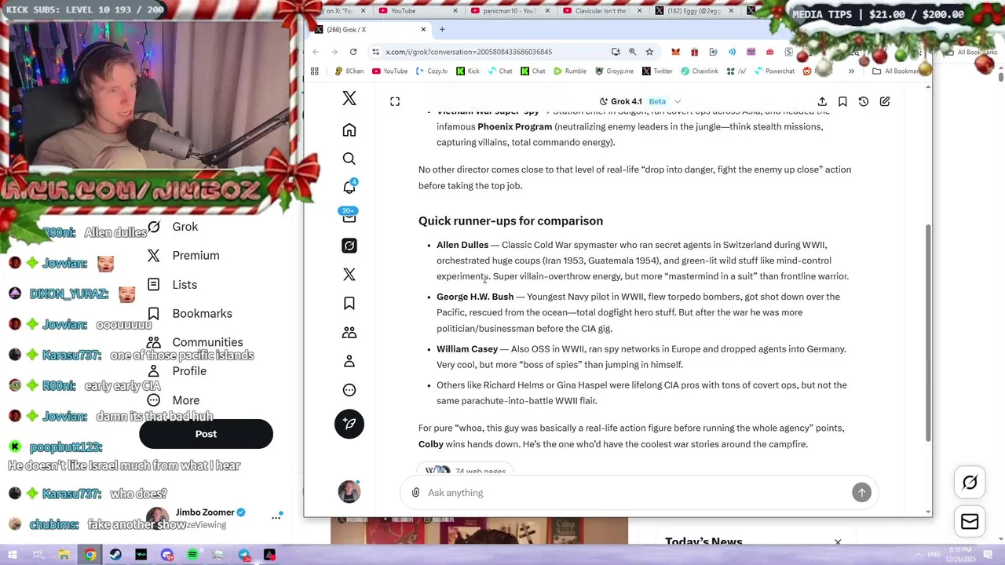
Task: Open the Grok 4.1 model selector dropdown
Action: click(640, 101)
